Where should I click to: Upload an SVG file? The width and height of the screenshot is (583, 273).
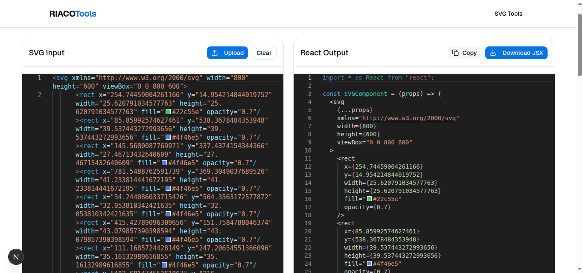click(227, 53)
